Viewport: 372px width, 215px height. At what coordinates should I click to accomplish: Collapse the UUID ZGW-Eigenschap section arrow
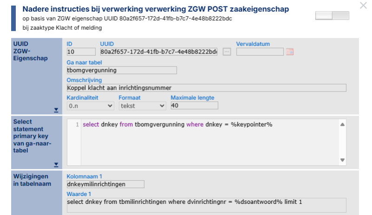[56, 110]
